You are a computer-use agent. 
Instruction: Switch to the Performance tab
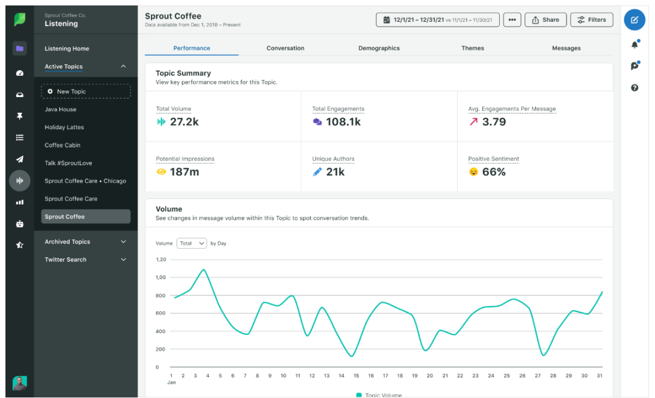[x=192, y=48]
